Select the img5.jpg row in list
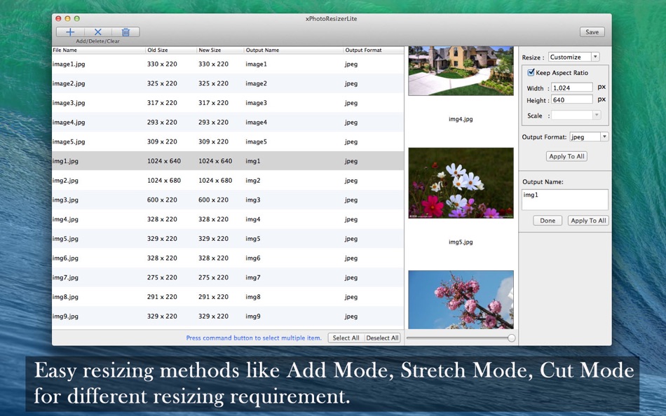The width and height of the screenshot is (666, 416). pyautogui.click(x=228, y=239)
